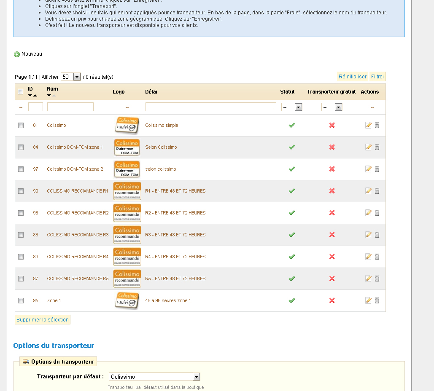The height and width of the screenshot is (391, 434).
Task: Edit the Colissimo carrier with ID 81
Action: [x=368, y=125]
